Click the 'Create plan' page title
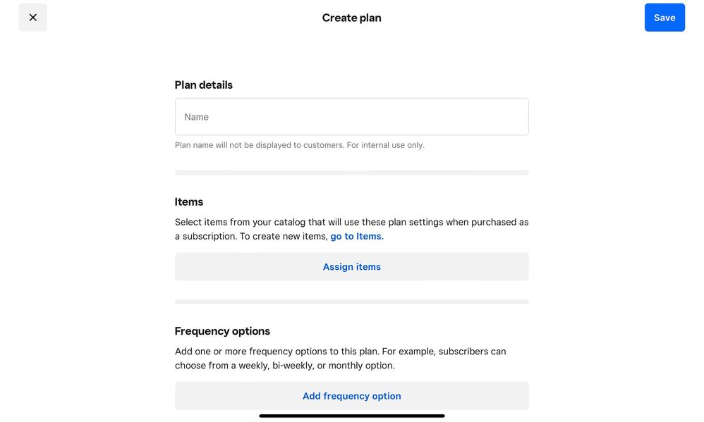The height and width of the screenshot is (422, 704). tap(351, 18)
